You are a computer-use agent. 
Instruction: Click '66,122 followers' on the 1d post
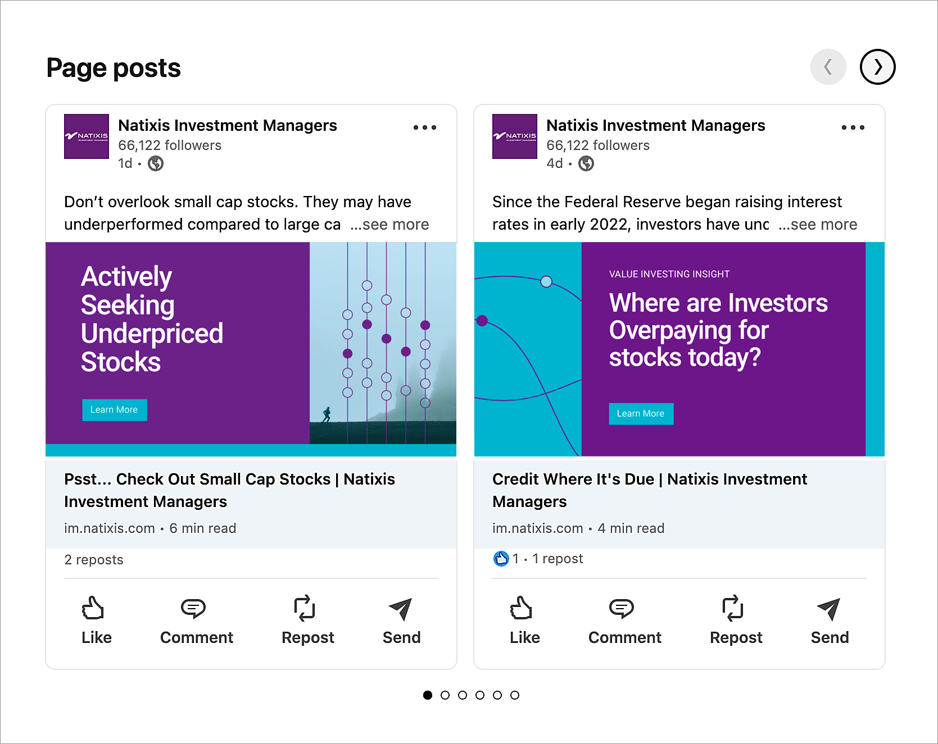(170, 145)
